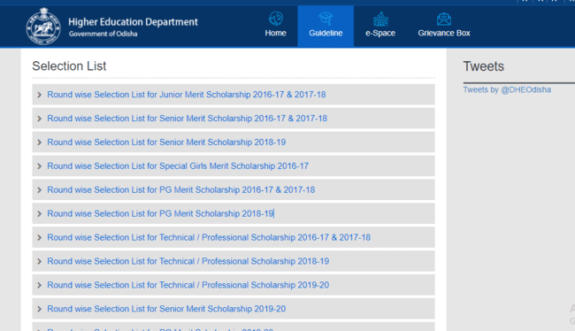Viewport: 575px width, 331px height.
Task: Open Technical / Professional Scholarship 2018-19 link
Action: point(188,262)
